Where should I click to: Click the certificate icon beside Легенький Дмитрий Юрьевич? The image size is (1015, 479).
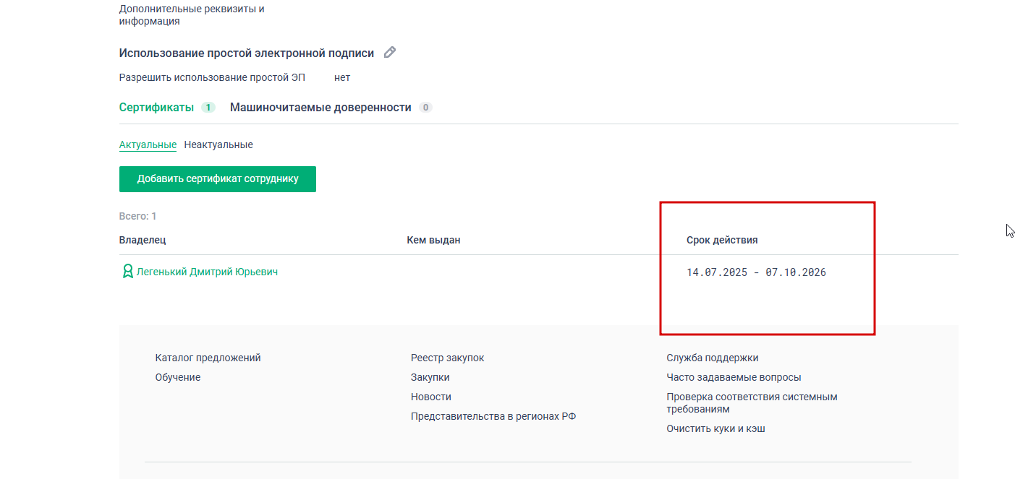pyautogui.click(x=127, y=272)
